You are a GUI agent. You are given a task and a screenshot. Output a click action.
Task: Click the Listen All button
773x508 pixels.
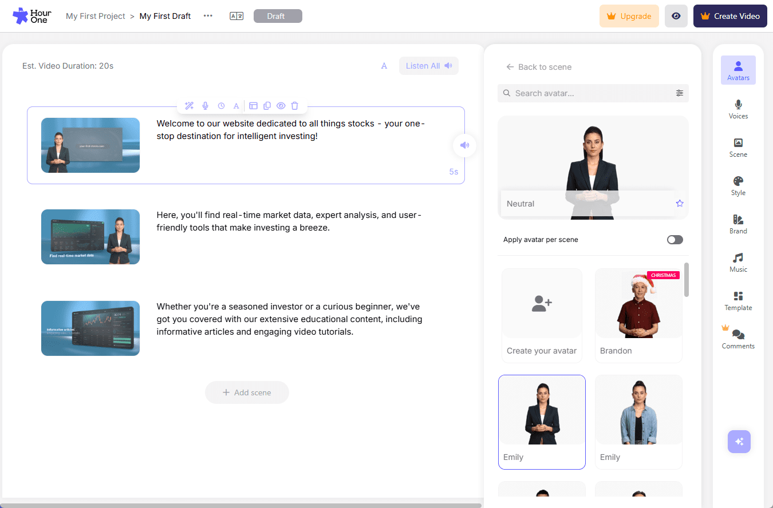point(429,66)
